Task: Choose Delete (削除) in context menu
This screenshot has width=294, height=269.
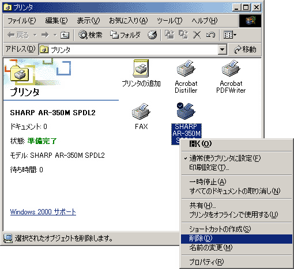Action: point(236,238)
